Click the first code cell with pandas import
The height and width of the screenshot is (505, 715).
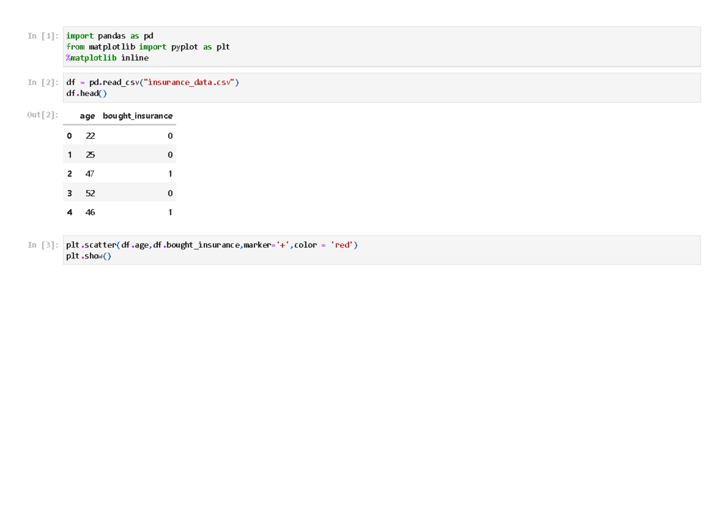point(381,46)
